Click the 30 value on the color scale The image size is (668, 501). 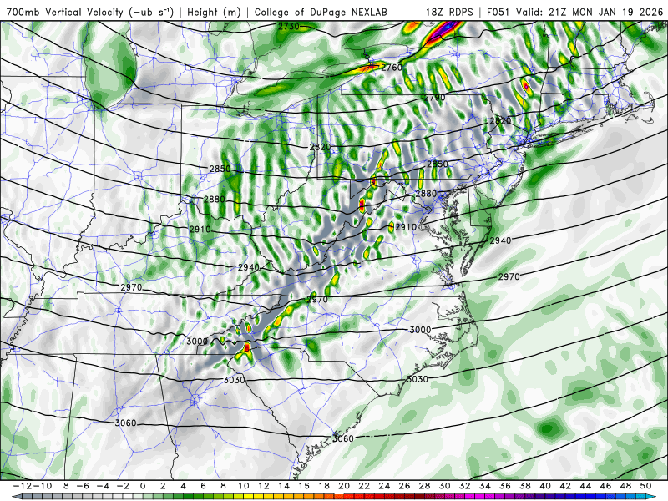pyautogui.click(x=445, y=486)
